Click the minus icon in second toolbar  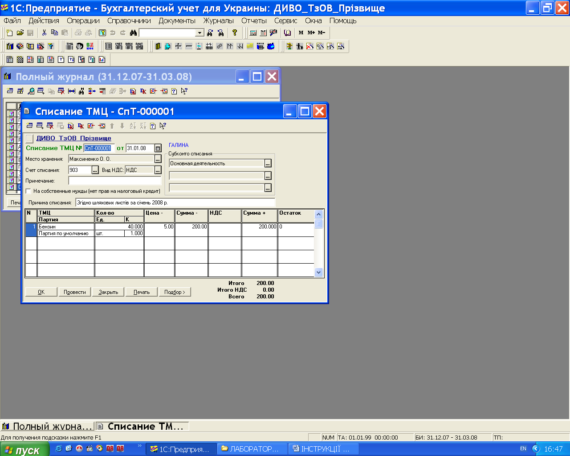click(x=189, y=46)
